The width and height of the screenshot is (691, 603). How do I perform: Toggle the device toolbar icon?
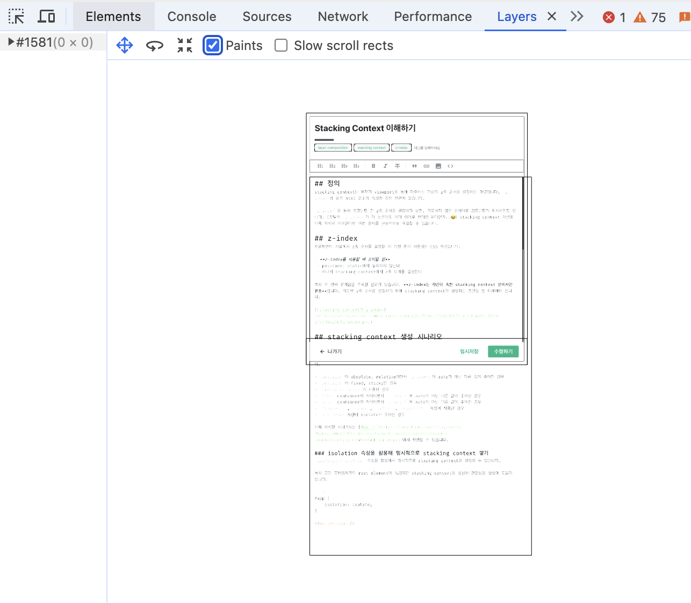[x=46, y=17]
